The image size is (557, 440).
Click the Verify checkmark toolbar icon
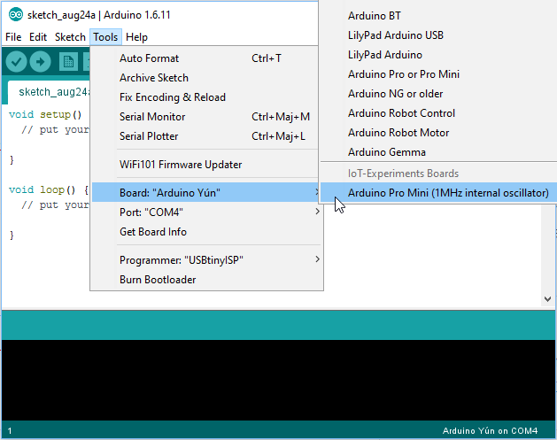16,62
